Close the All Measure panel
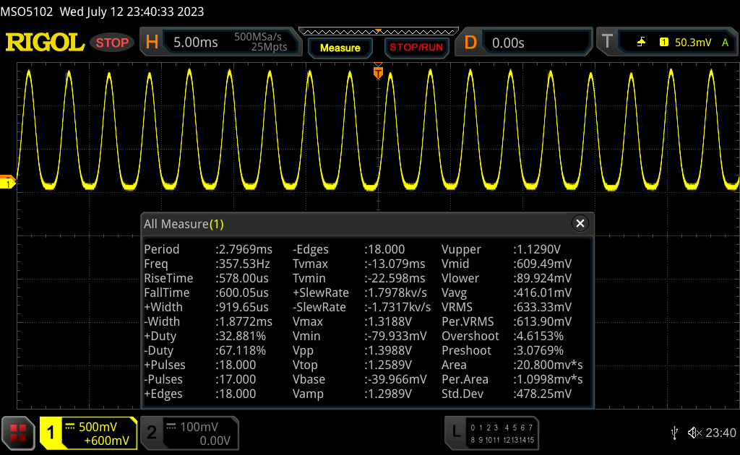 580,223
